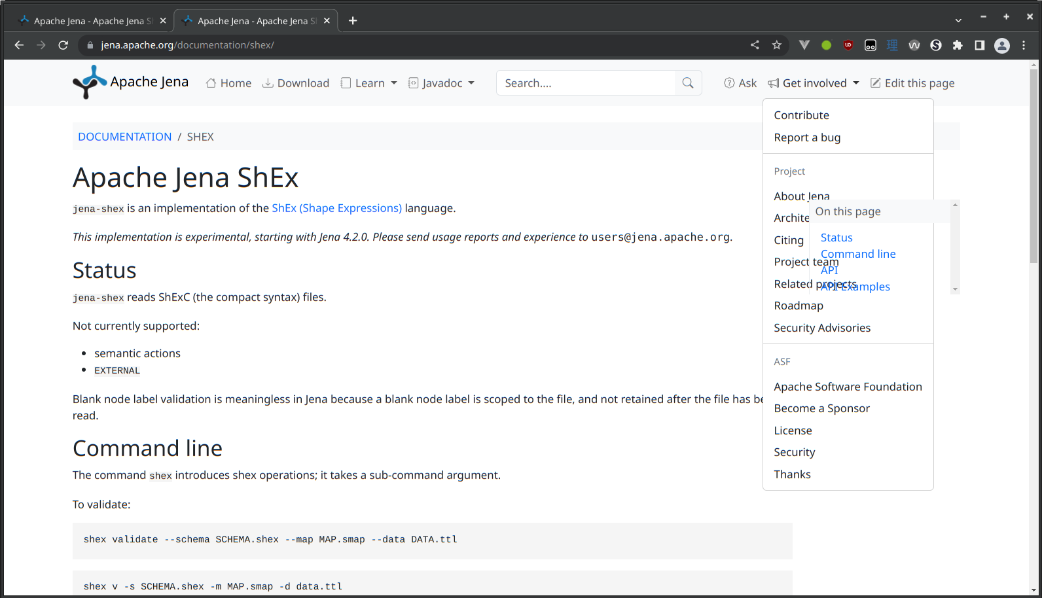Open the Thanks menu item
1042x598 pixels.
tap(848, 474)
